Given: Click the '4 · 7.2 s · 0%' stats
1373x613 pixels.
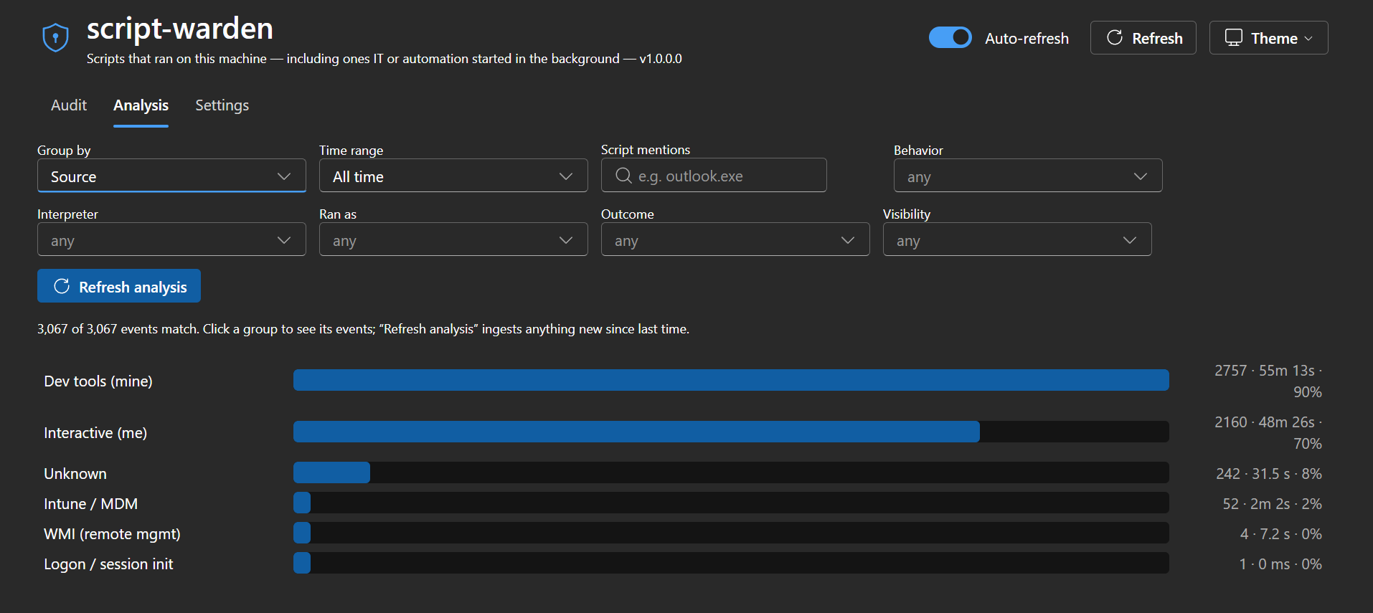Looking at the screenshot, I should coord(1280,534).
